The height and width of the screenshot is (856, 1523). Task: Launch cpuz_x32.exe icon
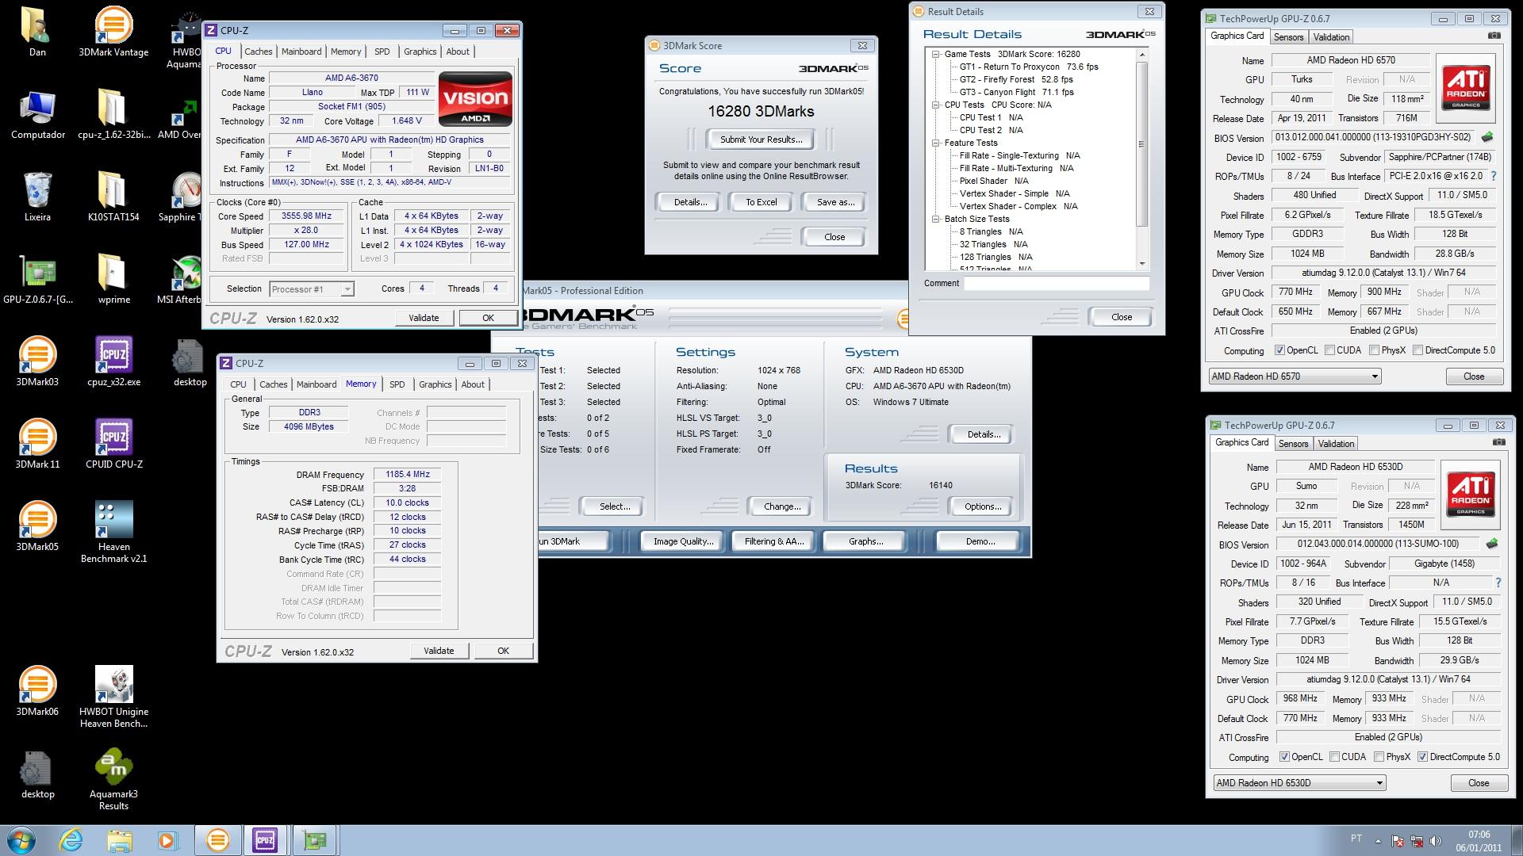coord(113,361)
